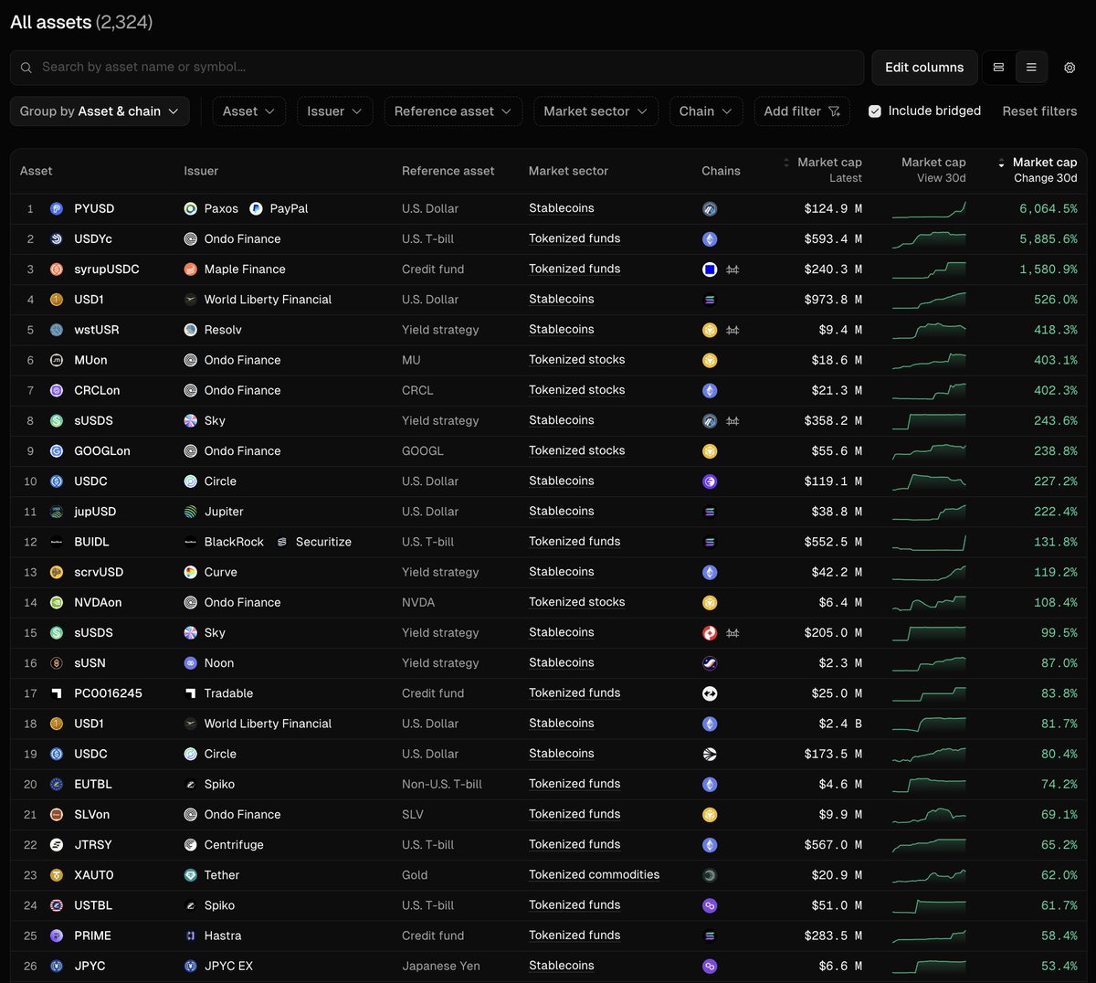Click the Maple Finance issuer icon

click(x=190, y=270)
